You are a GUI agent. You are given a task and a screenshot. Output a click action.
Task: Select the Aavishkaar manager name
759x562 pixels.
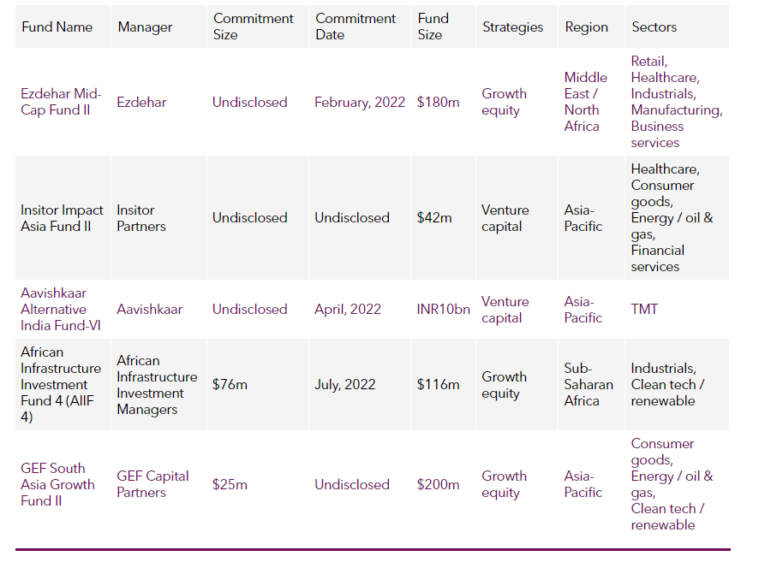click(150, 309)
